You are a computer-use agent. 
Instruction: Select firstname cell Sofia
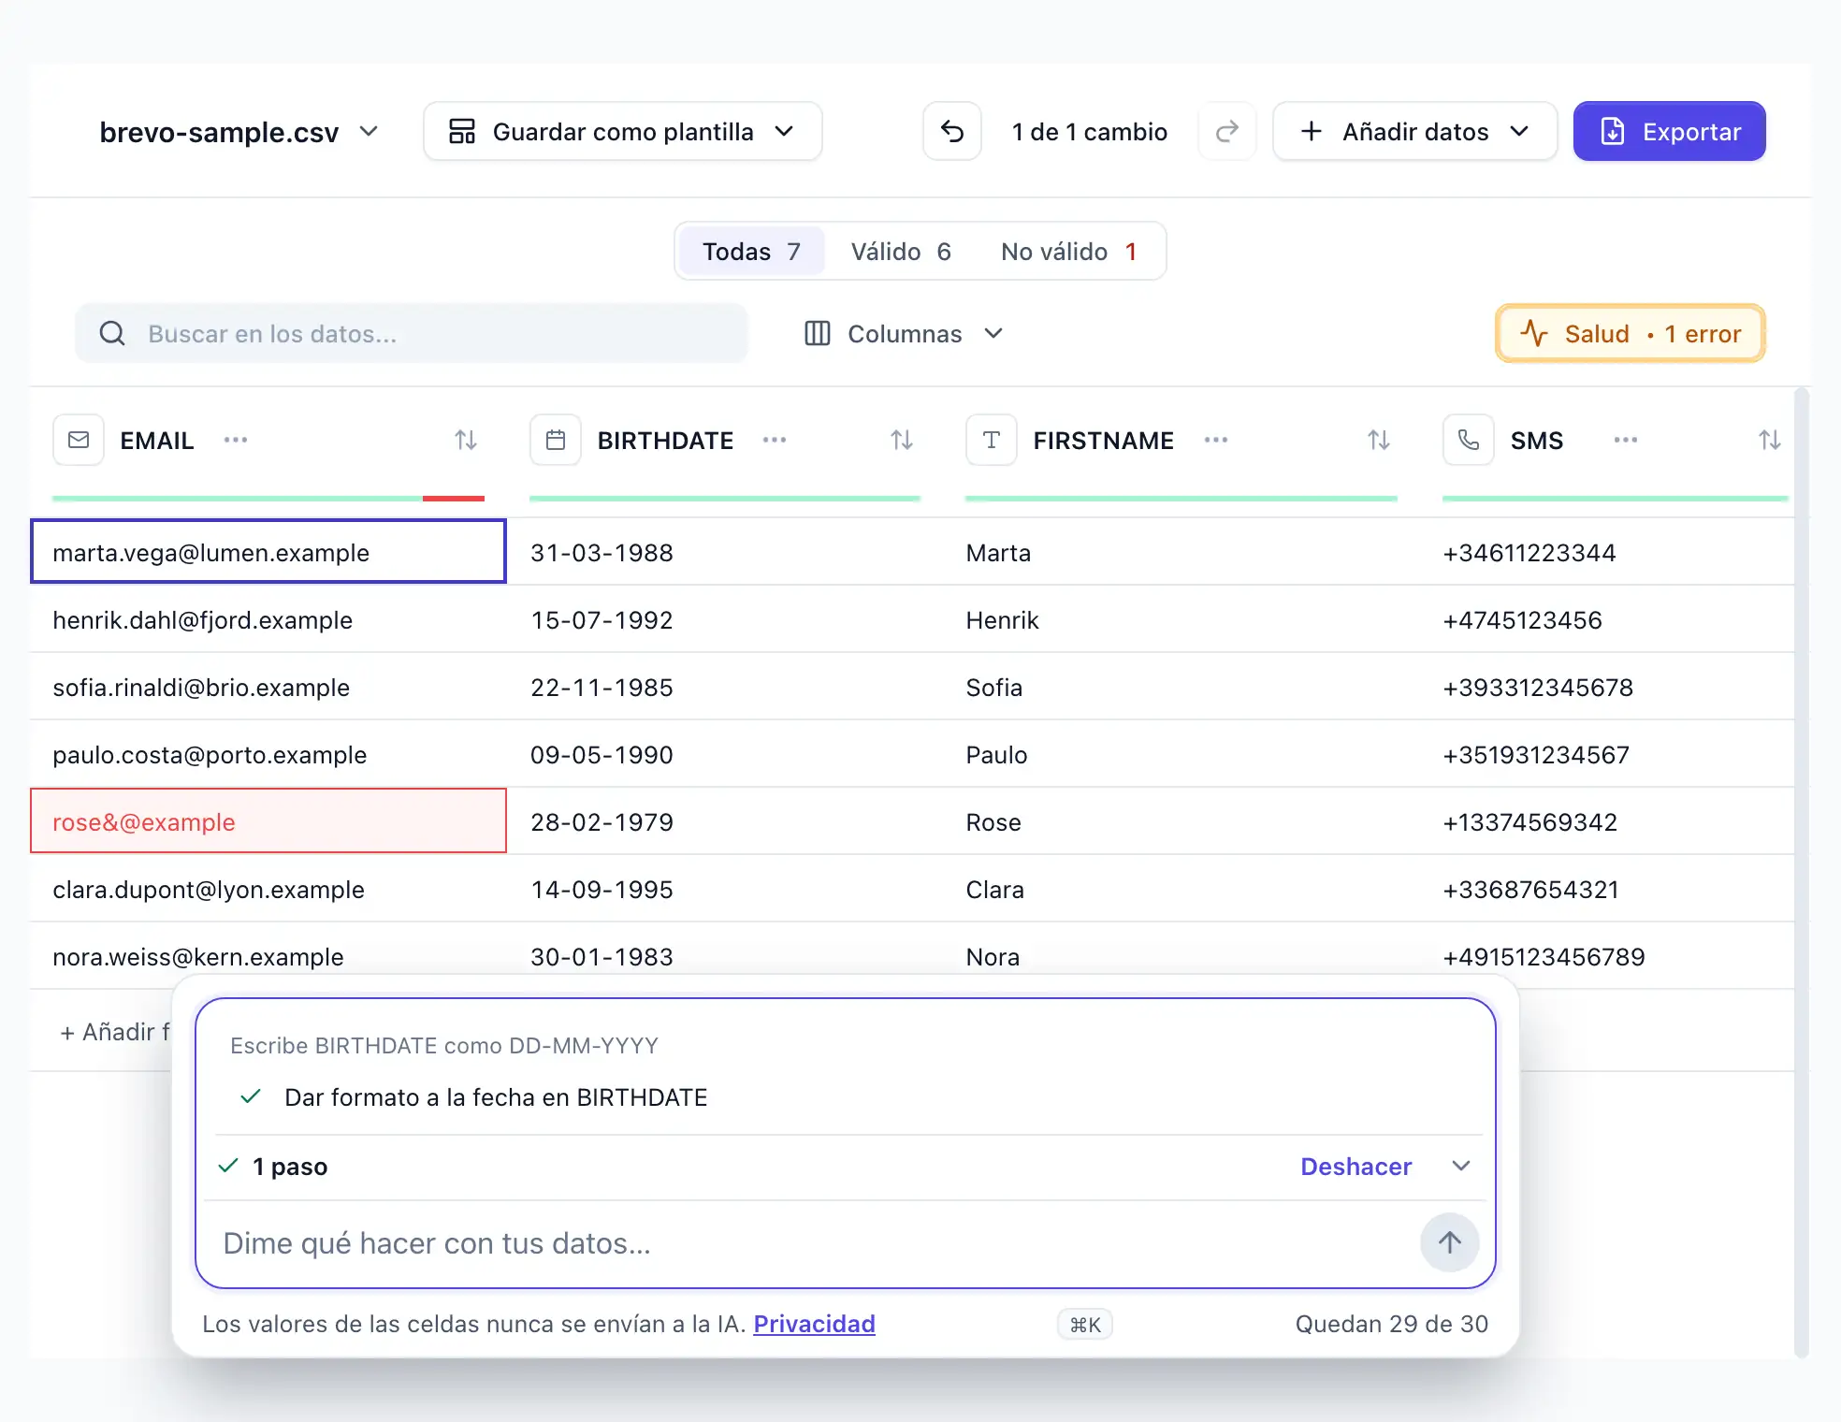(x=1181, y=687)
